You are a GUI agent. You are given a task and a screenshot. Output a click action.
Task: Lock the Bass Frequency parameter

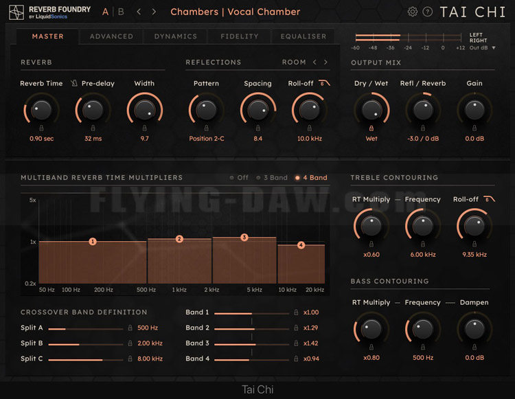click(x=423, y=347)
